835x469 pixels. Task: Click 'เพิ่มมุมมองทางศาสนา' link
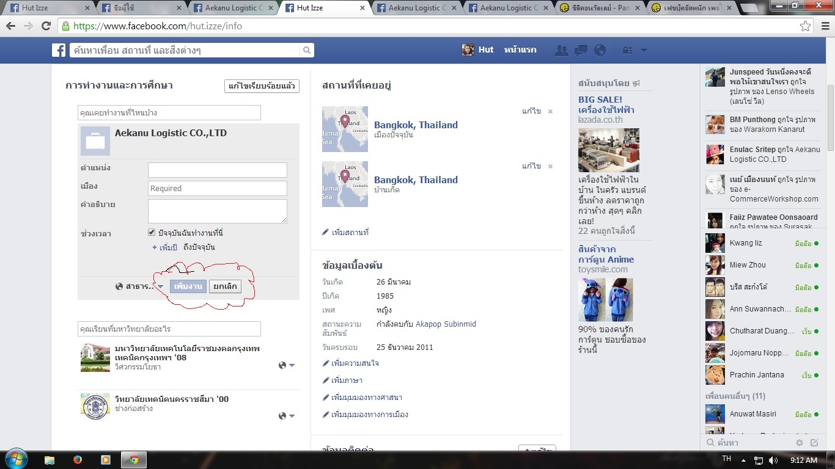click(x=362, y=398)
